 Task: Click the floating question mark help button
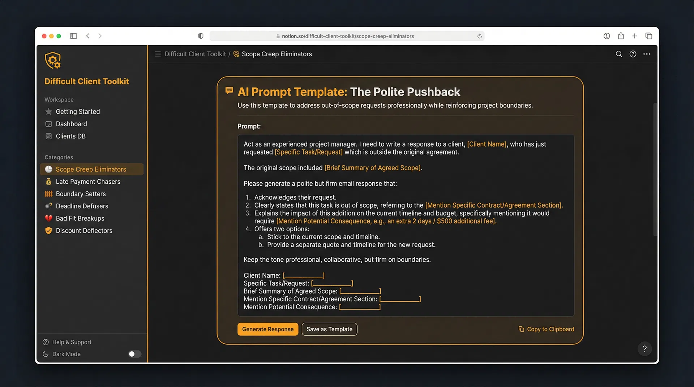pyautogui.click(x=644, y=349)
